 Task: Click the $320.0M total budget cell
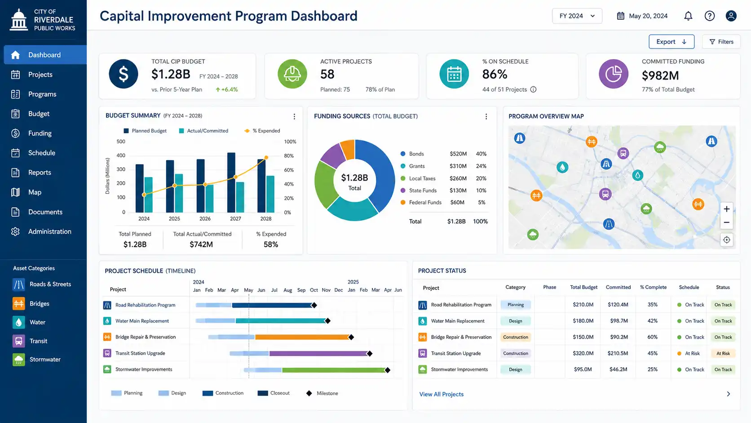[583, 353]
